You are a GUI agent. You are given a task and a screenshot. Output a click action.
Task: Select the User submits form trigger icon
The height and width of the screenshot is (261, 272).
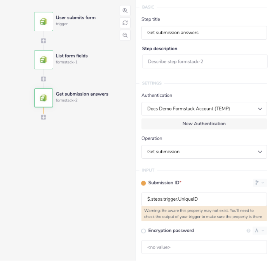pos(44,21)
